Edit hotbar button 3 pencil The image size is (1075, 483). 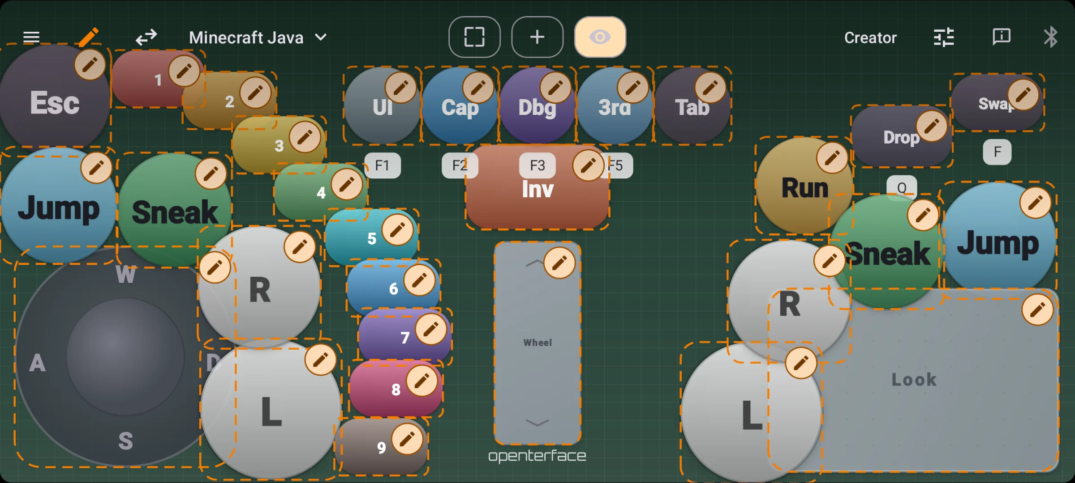pyautogui.click(x=305, y=136)
